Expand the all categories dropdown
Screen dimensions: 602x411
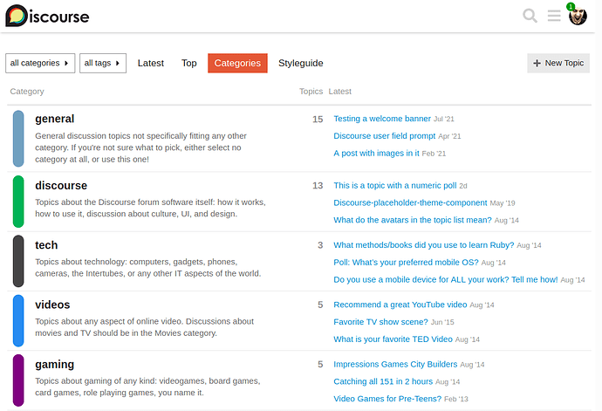40,63
